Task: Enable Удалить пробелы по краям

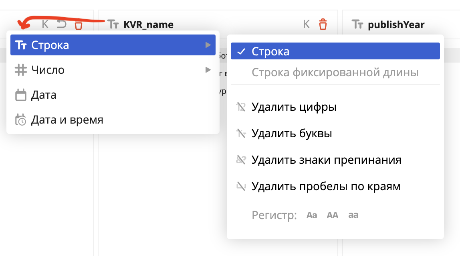Action: 326,187
